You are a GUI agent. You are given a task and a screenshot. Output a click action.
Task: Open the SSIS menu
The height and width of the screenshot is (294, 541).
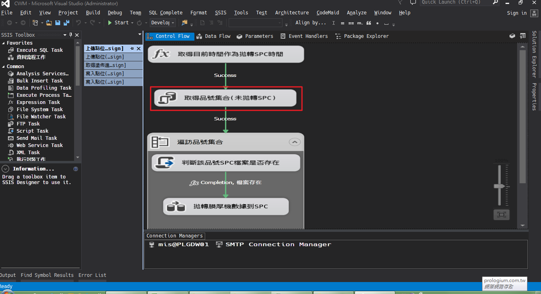pos(220,13)
